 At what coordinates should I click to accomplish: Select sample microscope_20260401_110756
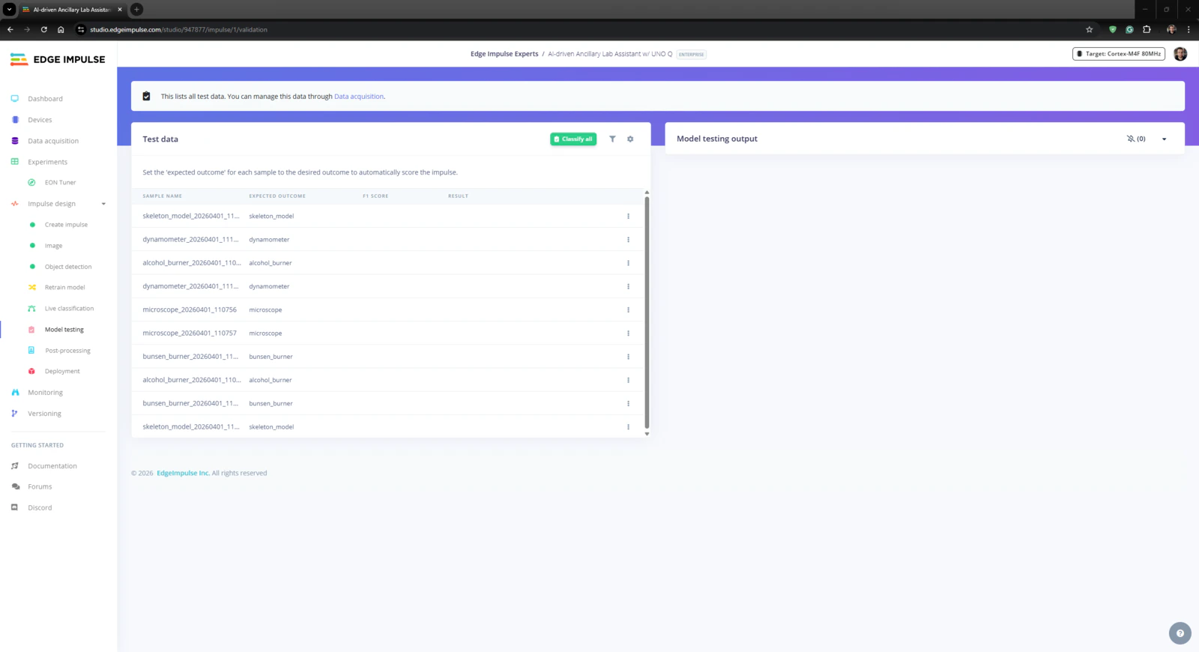[x=190, y=310]
